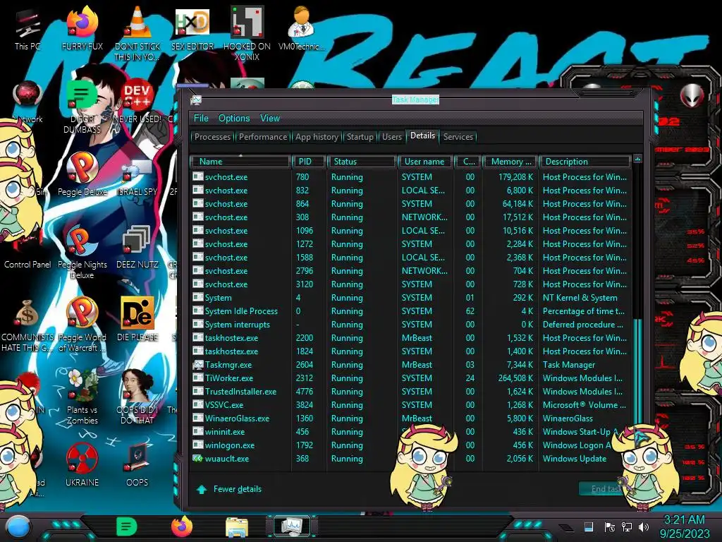
Task: Select the winlogon.exe process row
Action: coord(410,445)
